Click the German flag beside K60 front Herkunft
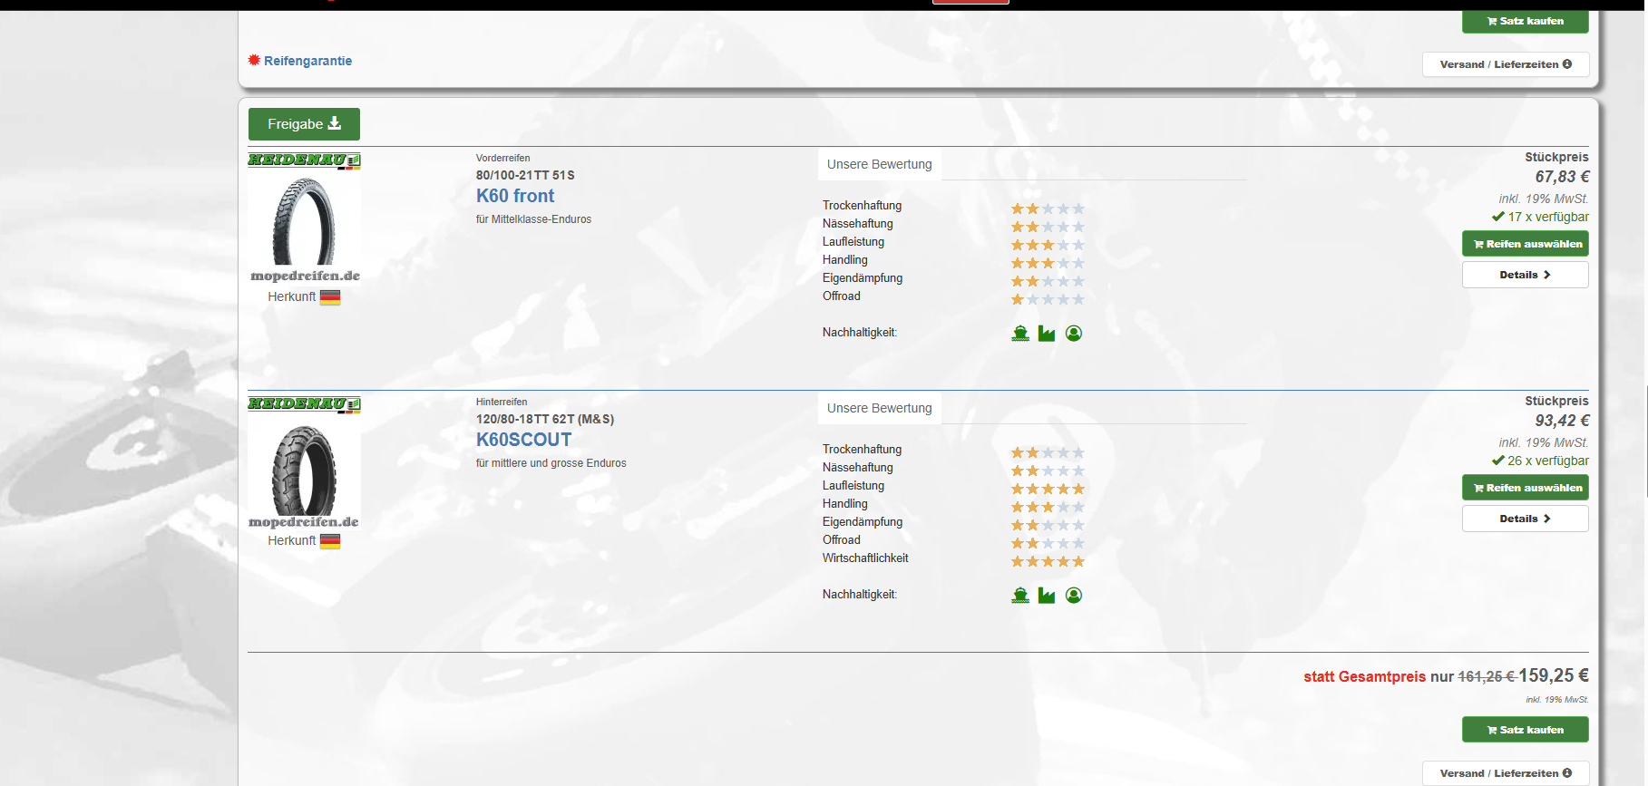The width and height of the screenshot is (1648, 786). coord(330,297)
